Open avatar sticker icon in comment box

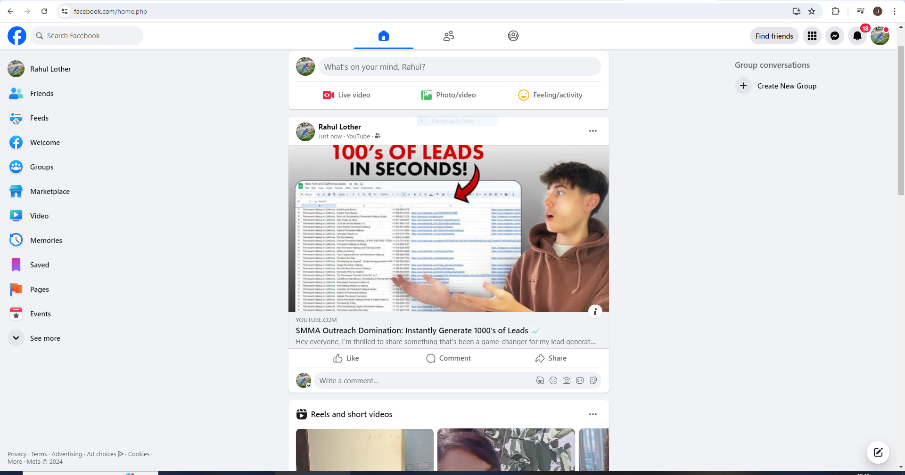540,380
